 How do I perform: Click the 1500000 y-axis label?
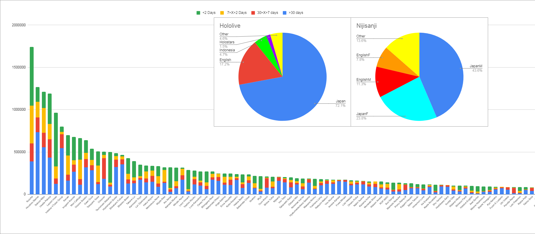tap(19, 67)
